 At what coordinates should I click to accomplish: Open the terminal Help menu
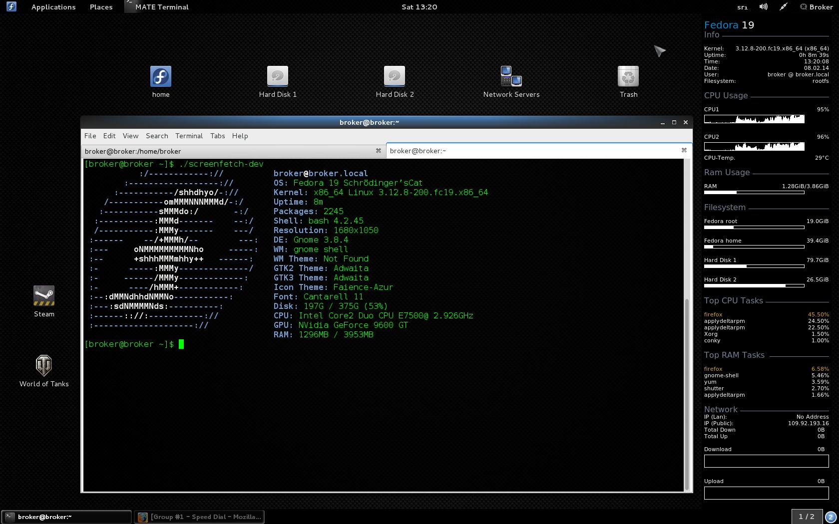240,136
